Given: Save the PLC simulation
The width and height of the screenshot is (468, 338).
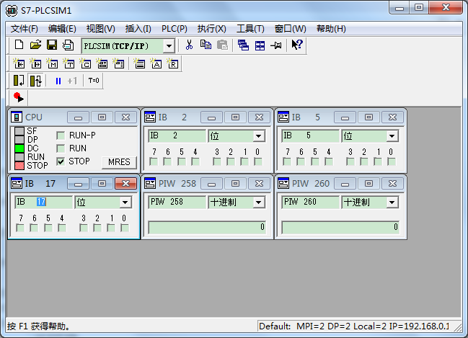Looking at the screenshot, I should tap(52, 45).
